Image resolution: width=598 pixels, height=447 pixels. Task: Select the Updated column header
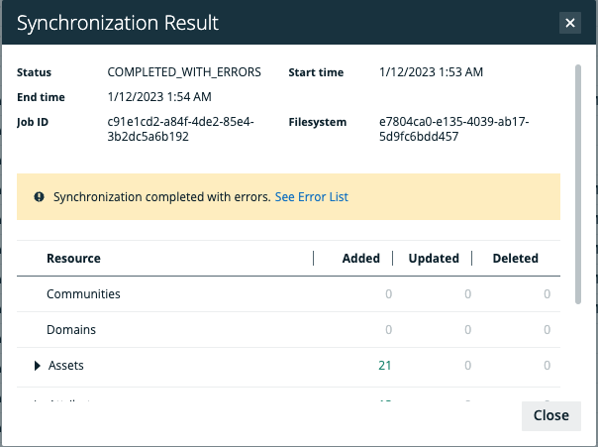434,259
